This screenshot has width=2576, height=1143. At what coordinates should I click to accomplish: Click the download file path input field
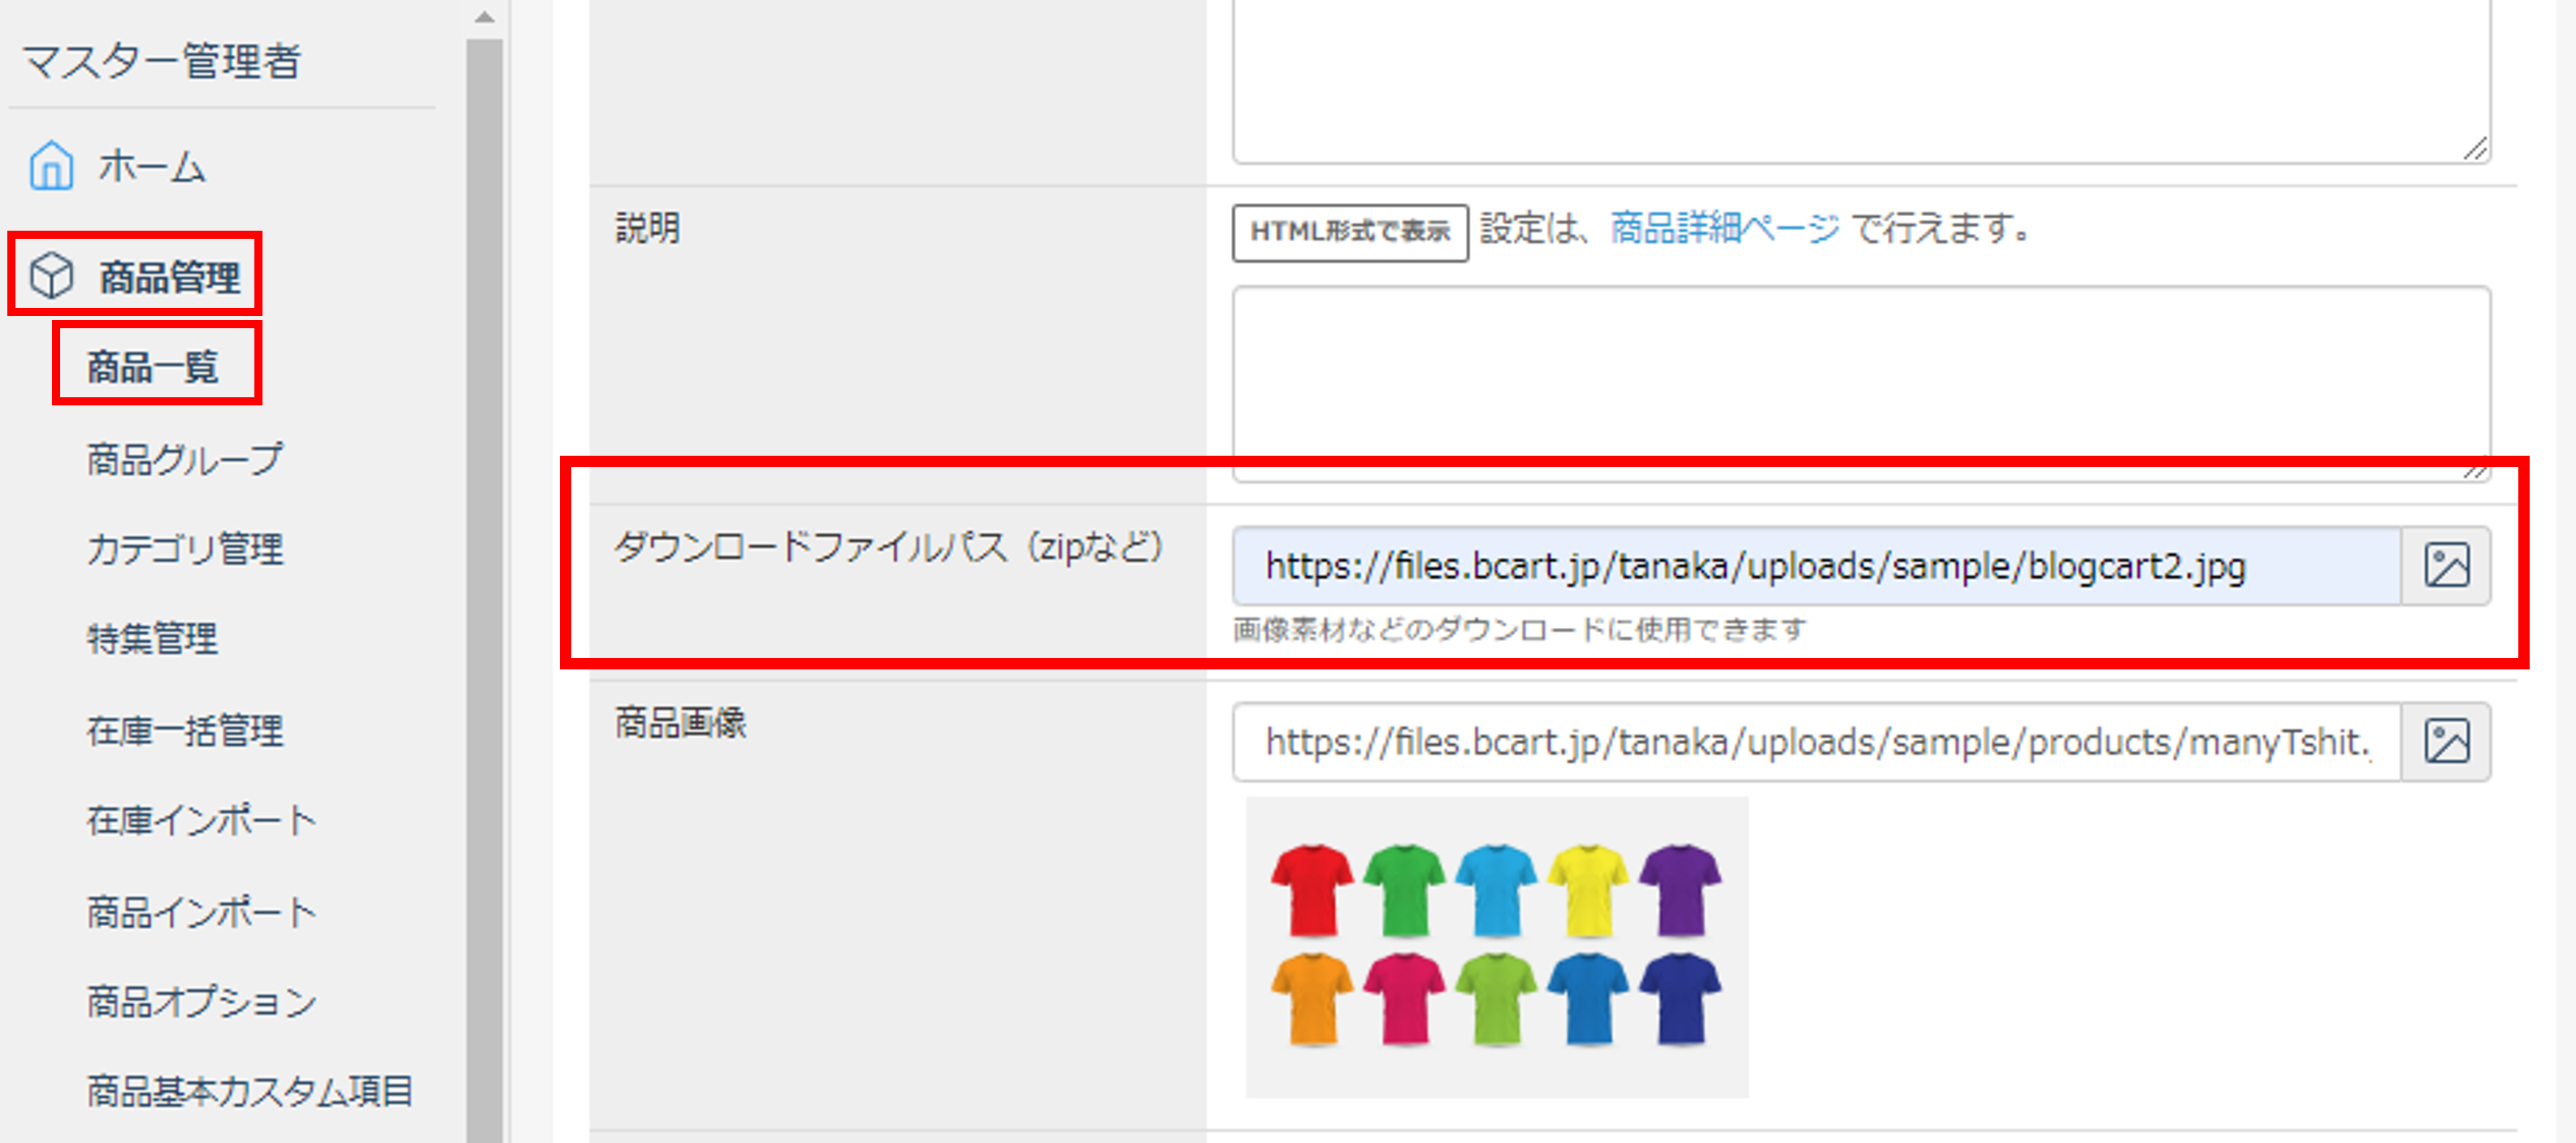1816,566
